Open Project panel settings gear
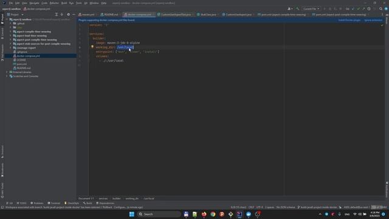389x219 pixels. click(68, 15)
